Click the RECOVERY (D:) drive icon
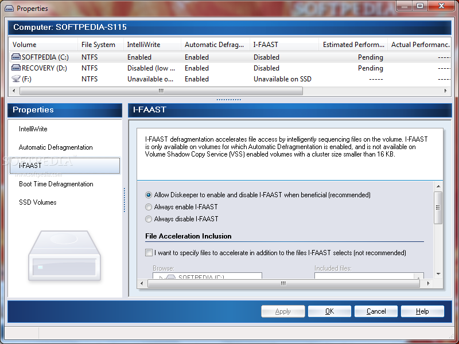Screen dimensions: 459x344 coord(16,68)
